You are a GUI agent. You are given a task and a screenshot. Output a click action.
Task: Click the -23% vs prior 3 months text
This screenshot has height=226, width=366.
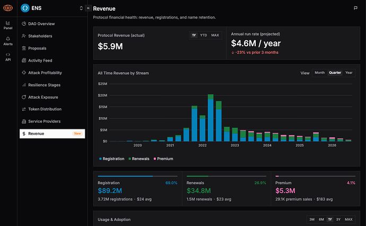click(x=255, y=53)
